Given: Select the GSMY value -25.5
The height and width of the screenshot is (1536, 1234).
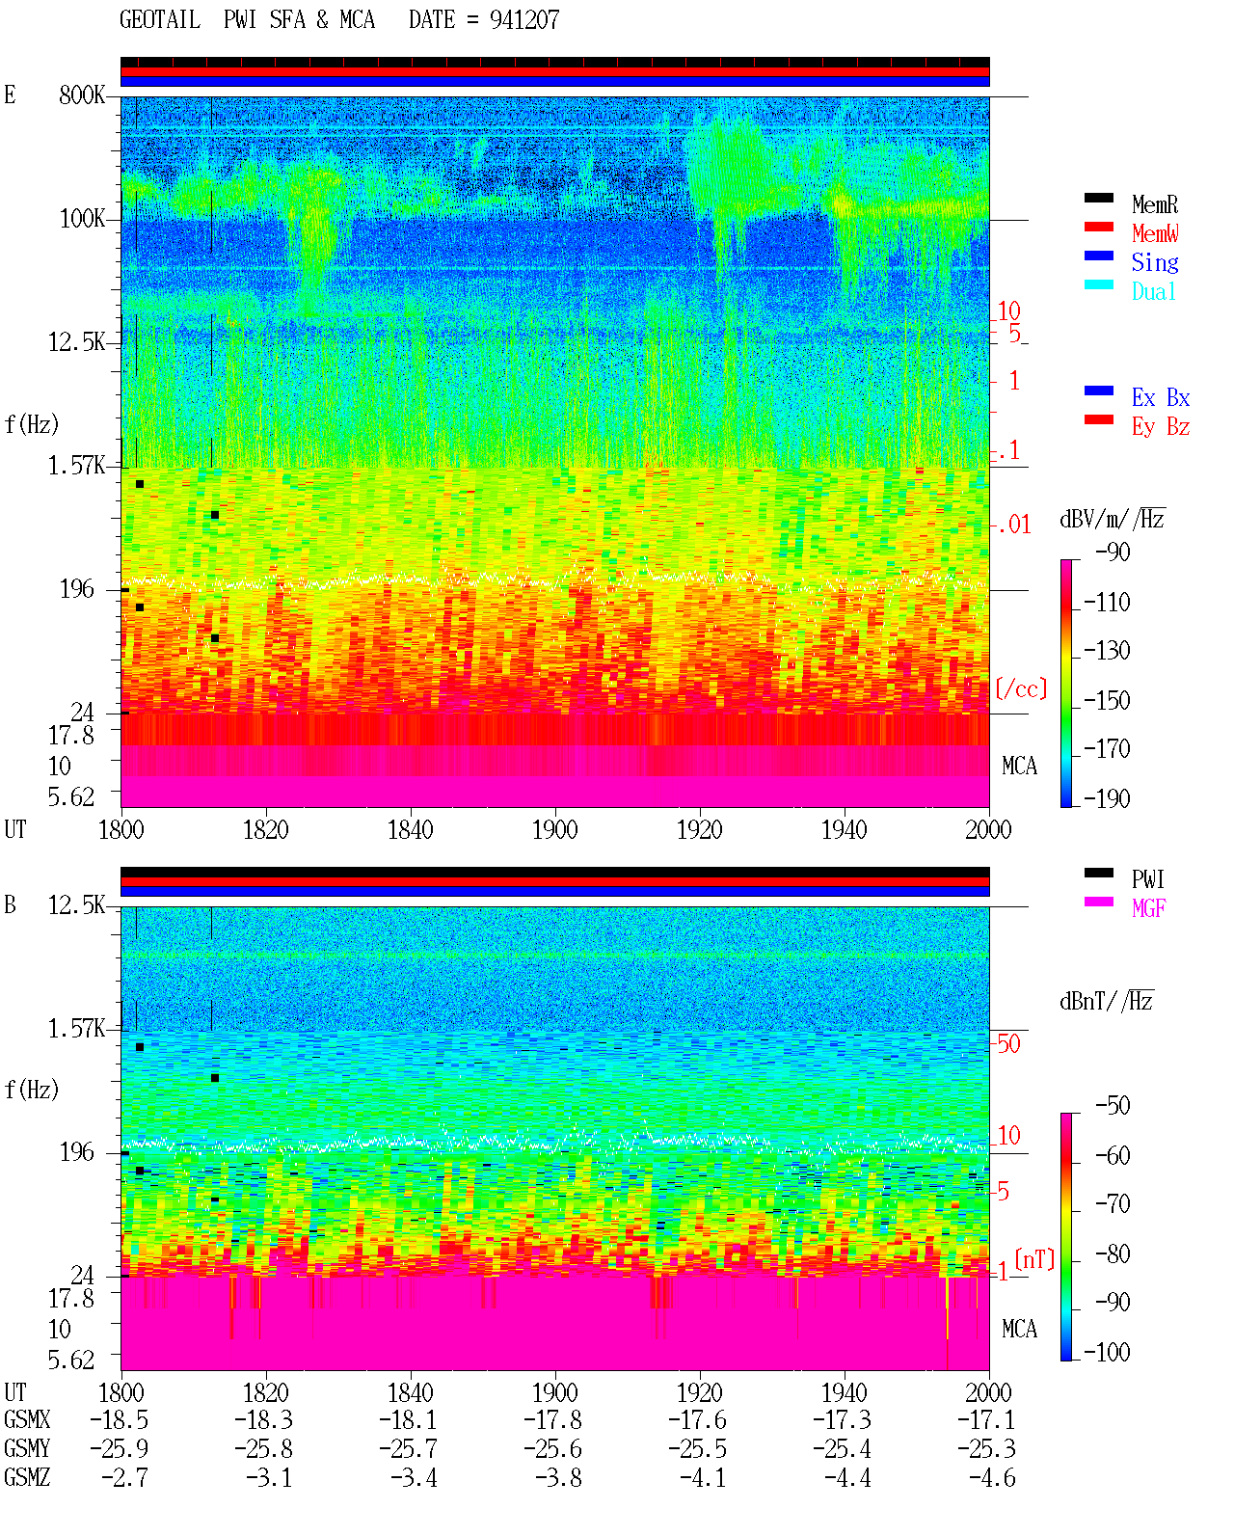Looking at the screenshot, I should coord(698,1448).
